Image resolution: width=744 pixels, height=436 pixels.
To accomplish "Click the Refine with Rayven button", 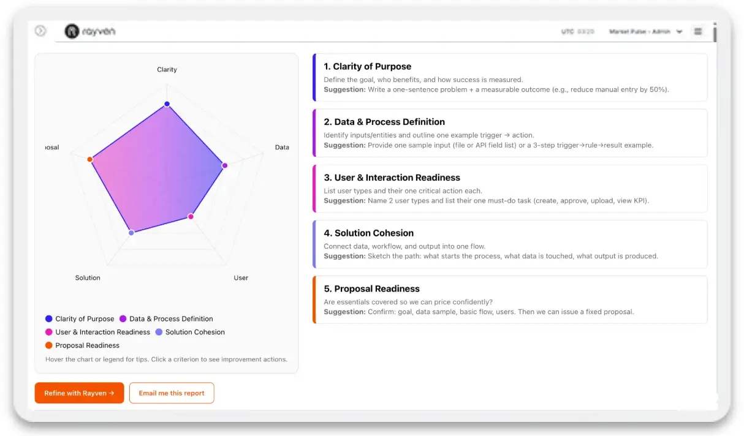I will (79, 393).
